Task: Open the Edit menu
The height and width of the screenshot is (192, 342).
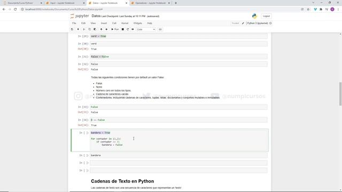Action: [x=83, y=23]
